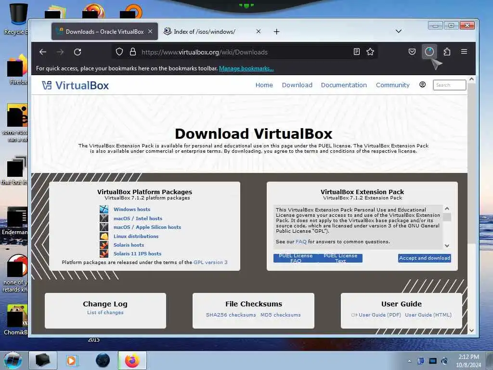Open a new tab with plus button
Image resolution: width=493 pixels, height=370 pixels.
pyautogui.click(x=276, y=31)
